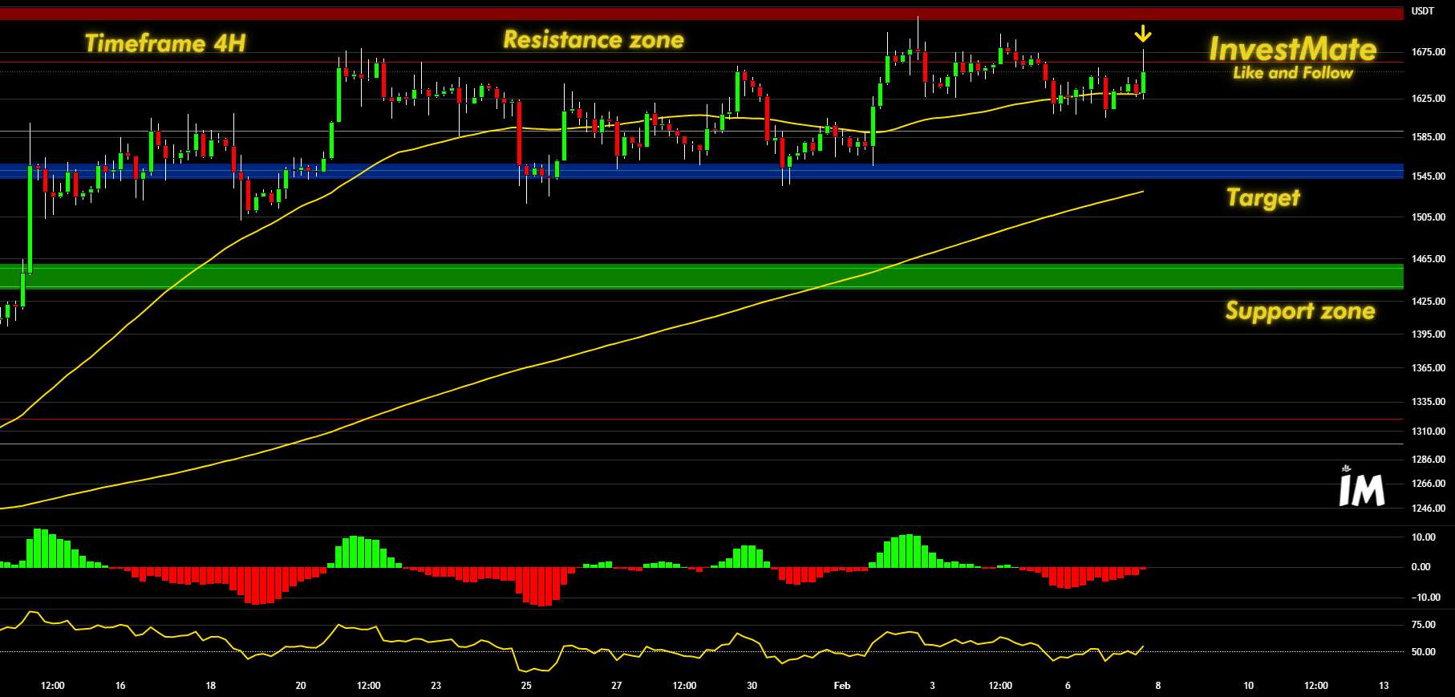Select the date label 18 on time axis
1455x697 pixels.
[211, 686]
